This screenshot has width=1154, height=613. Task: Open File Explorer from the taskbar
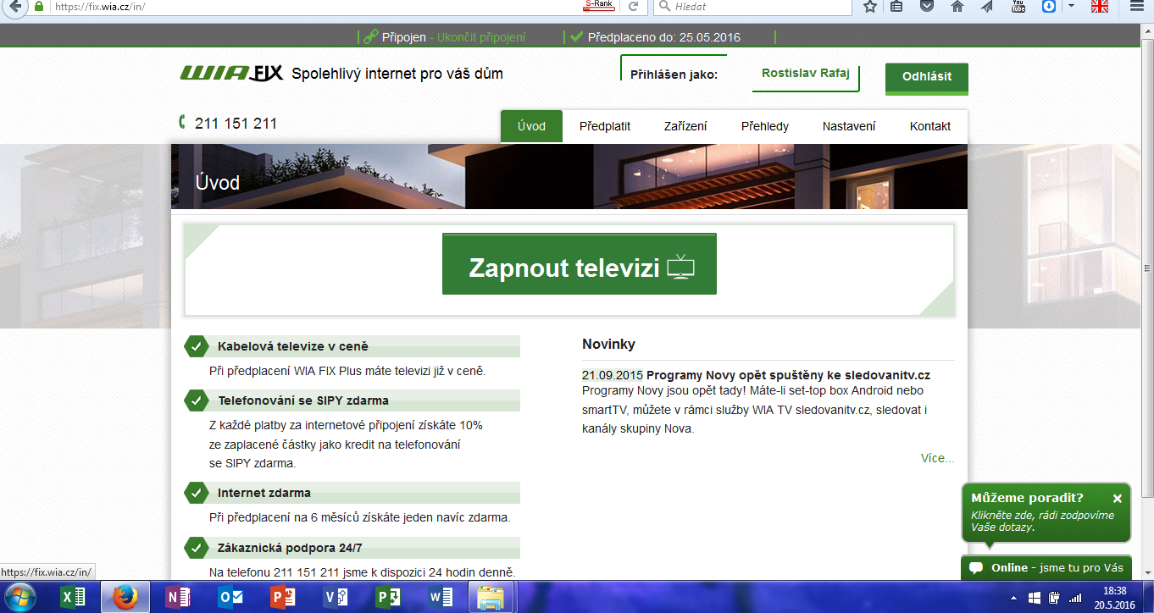click(491, 598)
